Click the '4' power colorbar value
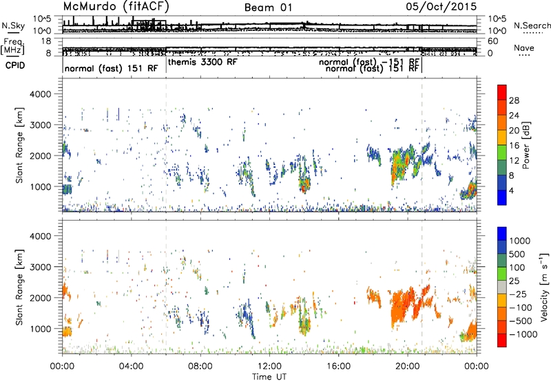Viewport: 551px width, 381px height. tap(511, 191)
